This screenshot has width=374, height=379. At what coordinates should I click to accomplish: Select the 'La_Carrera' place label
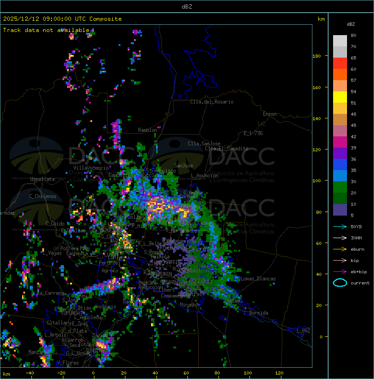tap(50, 293)
